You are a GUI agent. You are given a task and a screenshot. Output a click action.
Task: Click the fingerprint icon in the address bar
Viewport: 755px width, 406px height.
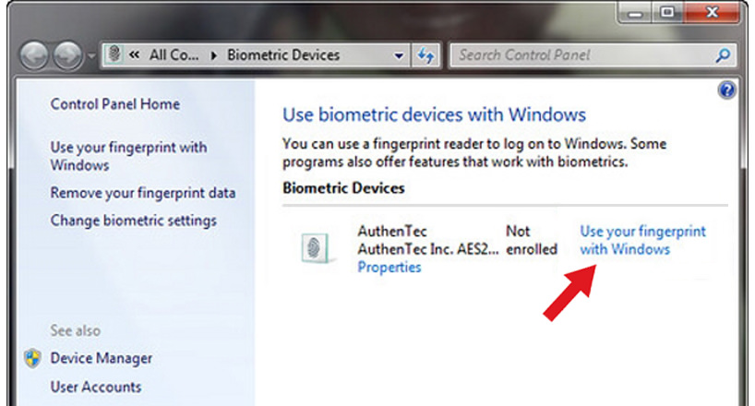pos(114,54)
